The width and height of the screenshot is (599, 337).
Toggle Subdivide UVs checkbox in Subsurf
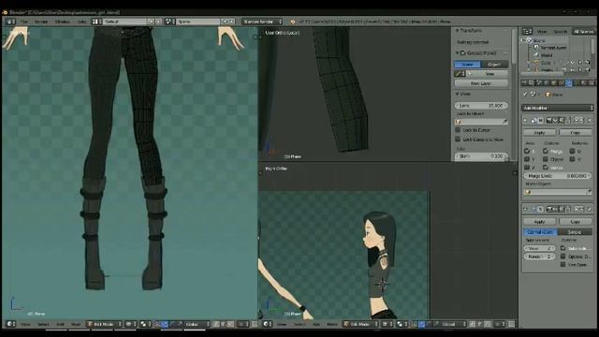click(x=563, y=248)
